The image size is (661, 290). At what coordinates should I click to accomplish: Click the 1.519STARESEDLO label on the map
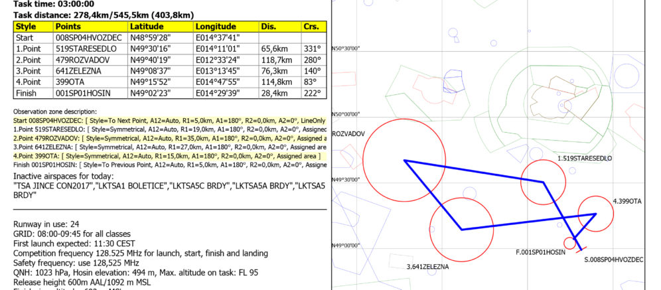pyautogui.click(x=584, y=159)
